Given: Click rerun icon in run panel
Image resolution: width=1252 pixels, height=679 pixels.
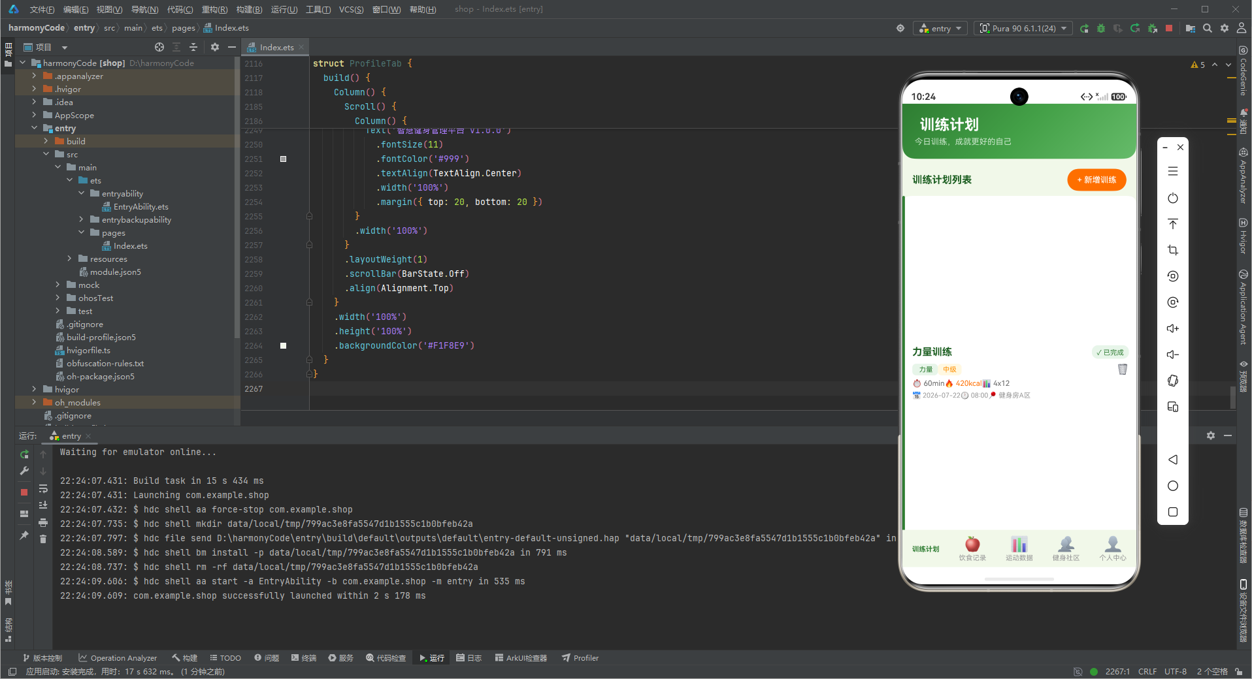Looking at the screenshot, I should coord(24,454).
